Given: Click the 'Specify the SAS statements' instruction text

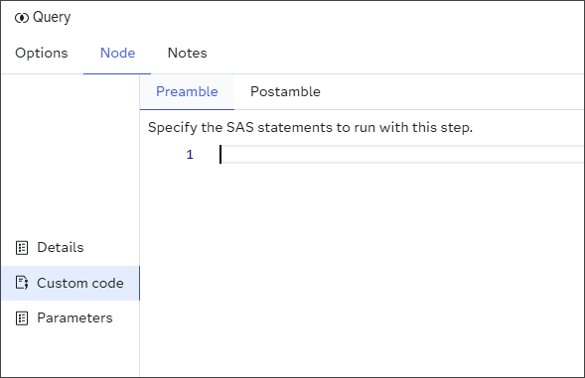Looking at the screenshot, I should [311, 128].
